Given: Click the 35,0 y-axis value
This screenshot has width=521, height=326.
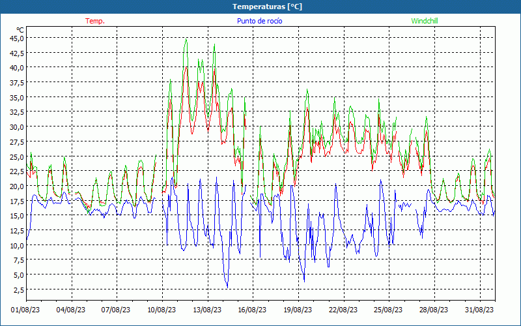Looking at the screenshot, I should pyautogui.click(x=16, y=97).
